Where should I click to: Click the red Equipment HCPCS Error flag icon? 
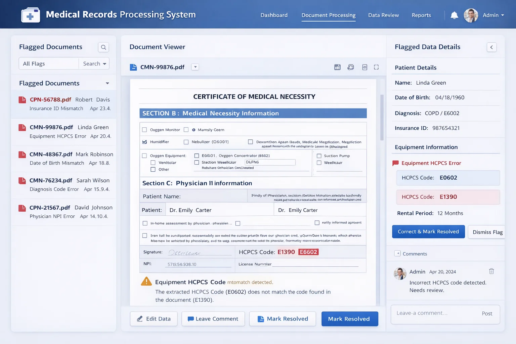pos(396,163)
